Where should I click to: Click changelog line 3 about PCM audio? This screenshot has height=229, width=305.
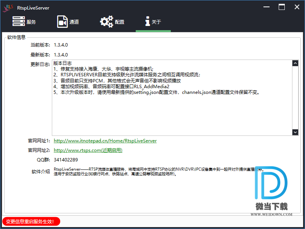[x=117, y=81]
